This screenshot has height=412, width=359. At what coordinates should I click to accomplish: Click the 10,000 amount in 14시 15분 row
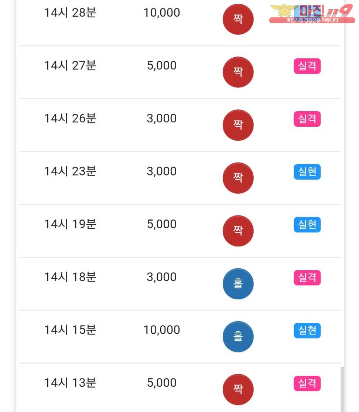pyautogui.click(x=162, y=330)
